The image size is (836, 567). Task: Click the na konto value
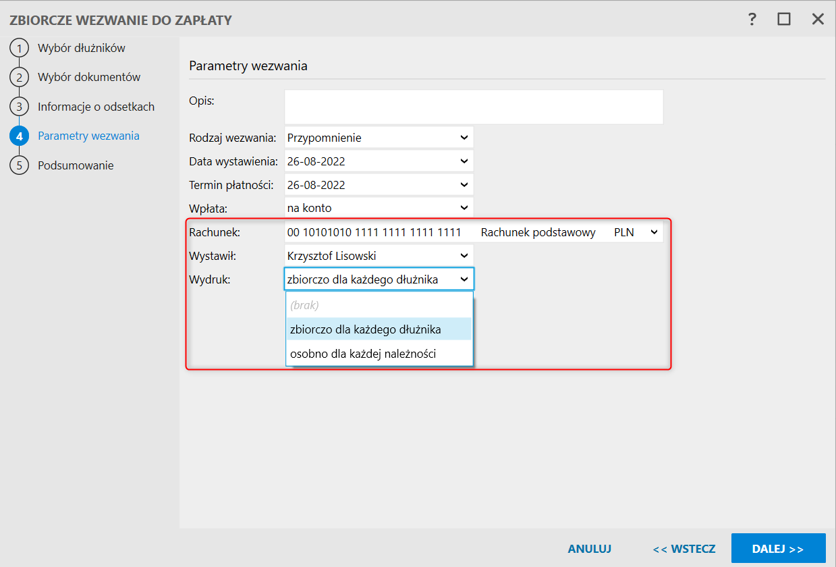309,208
